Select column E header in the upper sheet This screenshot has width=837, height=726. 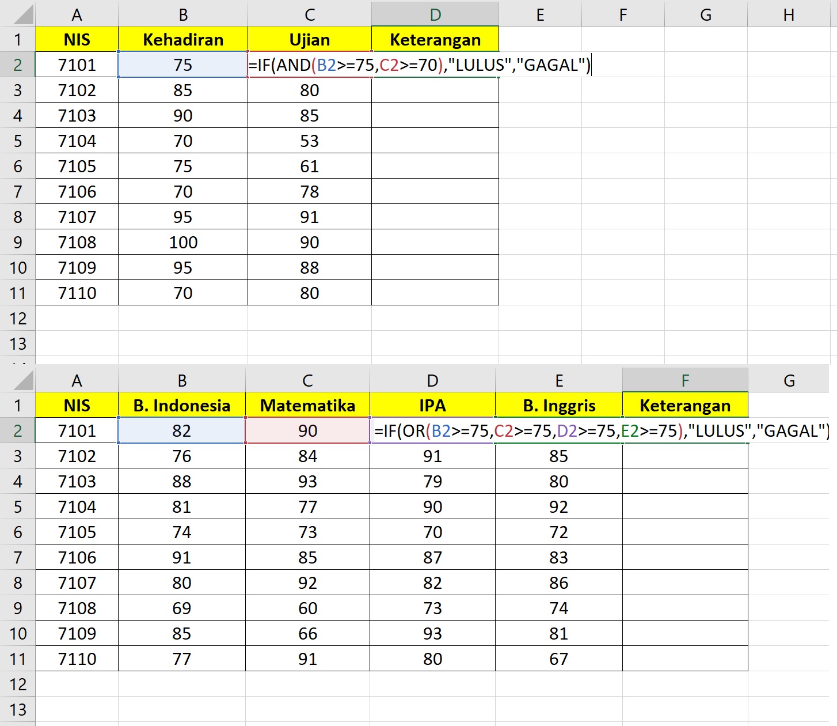[540, 14]
